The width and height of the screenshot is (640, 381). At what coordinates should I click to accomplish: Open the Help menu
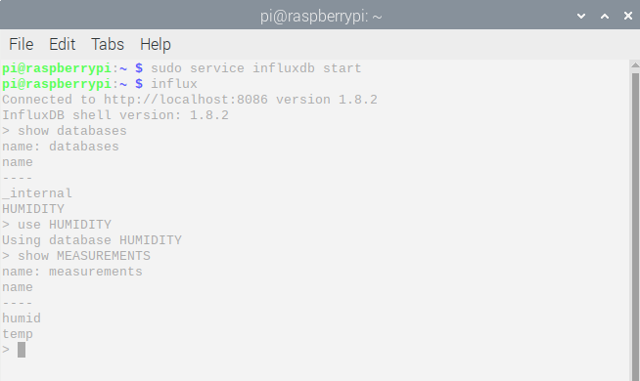[155, 44]
